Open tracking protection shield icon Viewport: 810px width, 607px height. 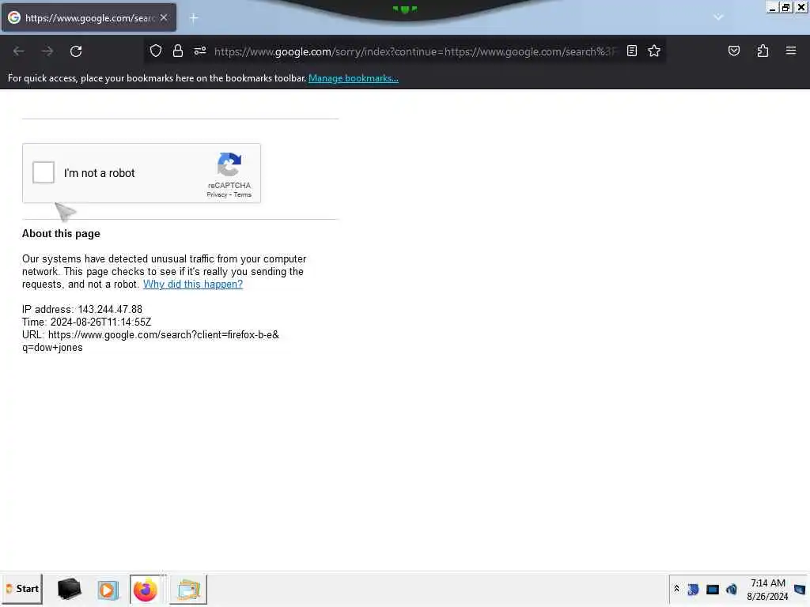click(156, 51)
